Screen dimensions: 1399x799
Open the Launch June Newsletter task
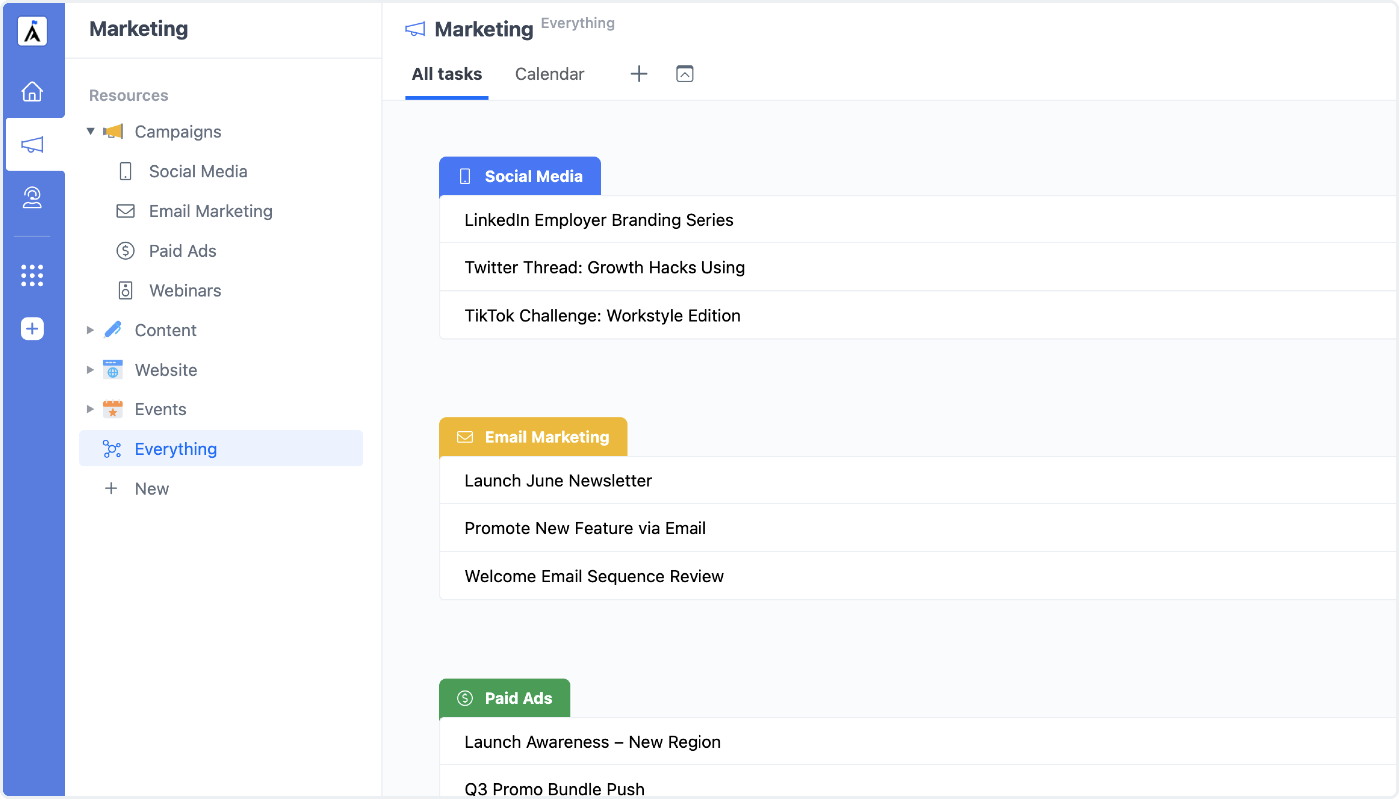[558, 481]
